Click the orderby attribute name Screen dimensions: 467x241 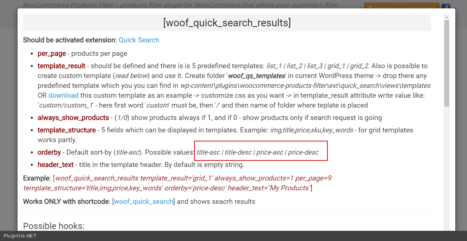pyautogui.click(x=49, y=152)
